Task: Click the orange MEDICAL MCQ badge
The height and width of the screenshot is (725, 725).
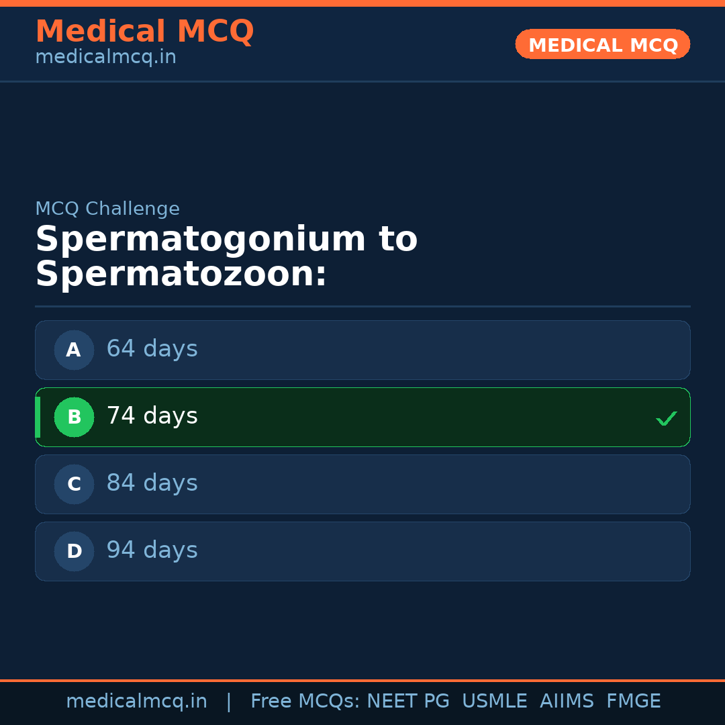Action: pyautogui.click(x=602, y=45)
